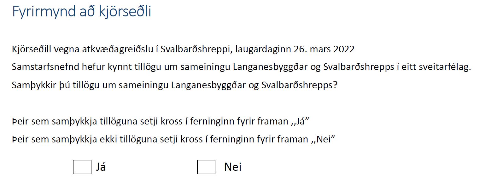491x196 pixels.
Task: Click the Já label text
Action: click(x=101, y=167)
